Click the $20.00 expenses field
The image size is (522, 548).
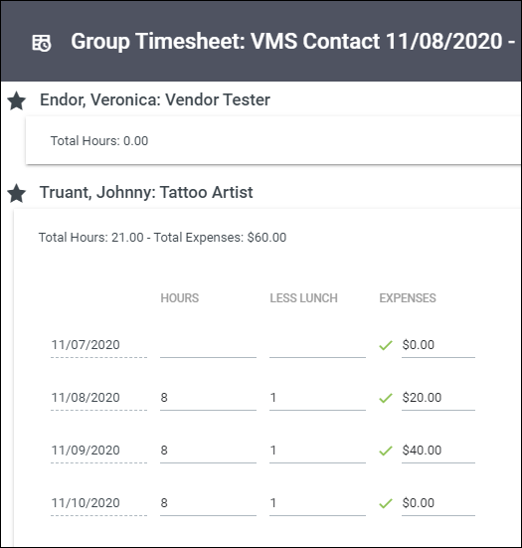[438, 398]
